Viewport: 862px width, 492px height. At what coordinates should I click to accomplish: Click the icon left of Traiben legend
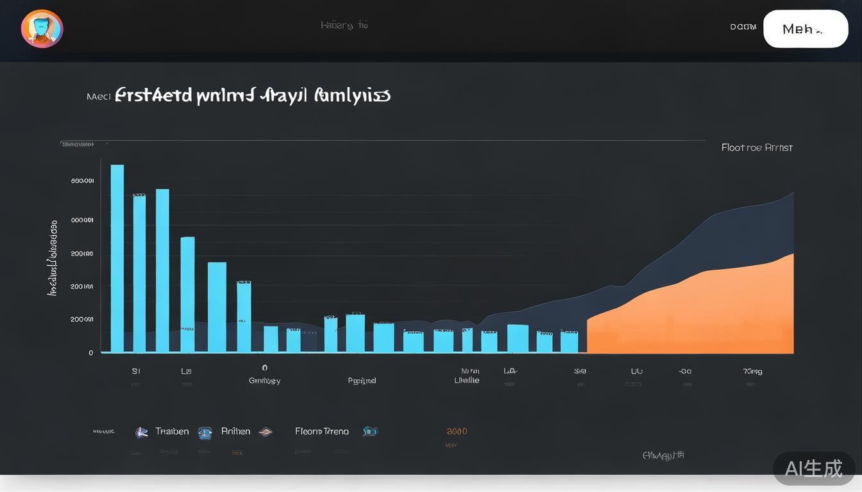[x=141, y=432]
